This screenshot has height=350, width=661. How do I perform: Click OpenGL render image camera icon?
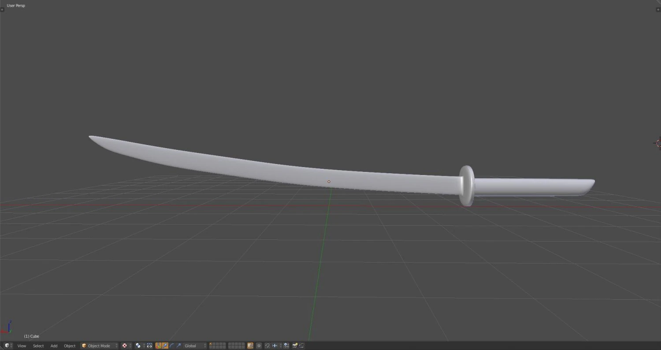pos(295,346)
